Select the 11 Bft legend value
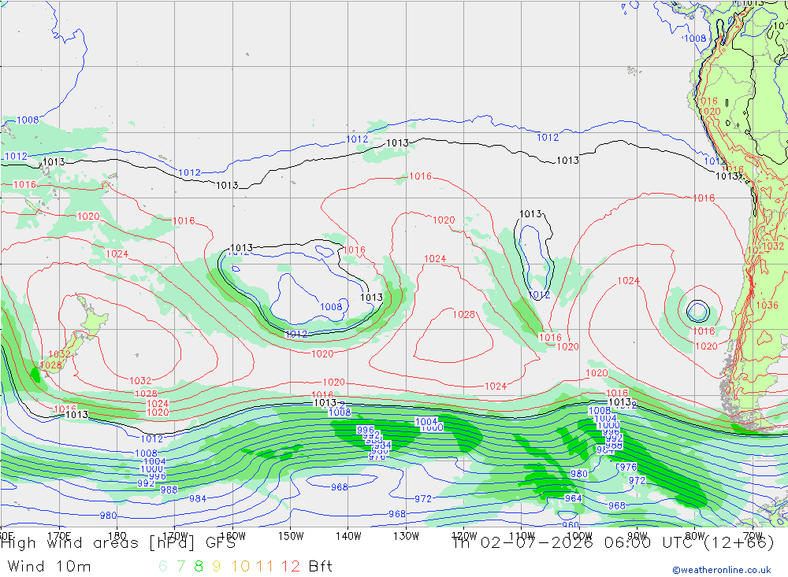This screenshot has height=577, width=788. 265,567
